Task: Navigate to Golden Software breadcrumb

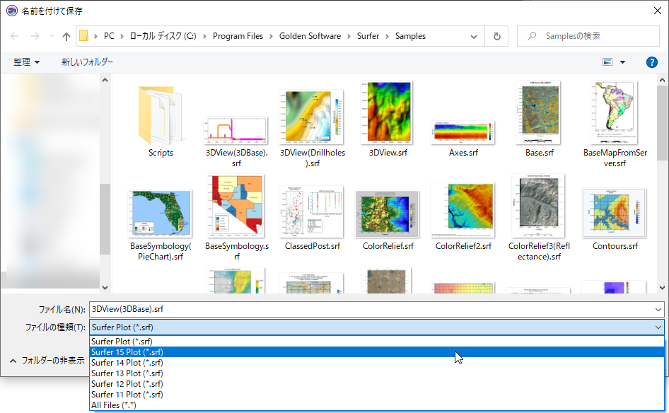Action: point(310,36)
